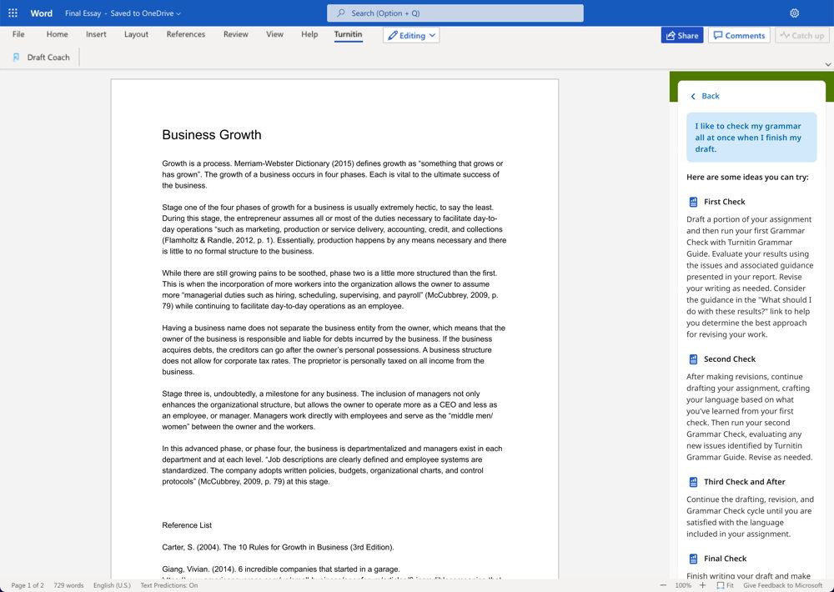Click the 'Giang, Vivian. (2014)' reference line
This screenshot has width=834, height=592.
281,569
